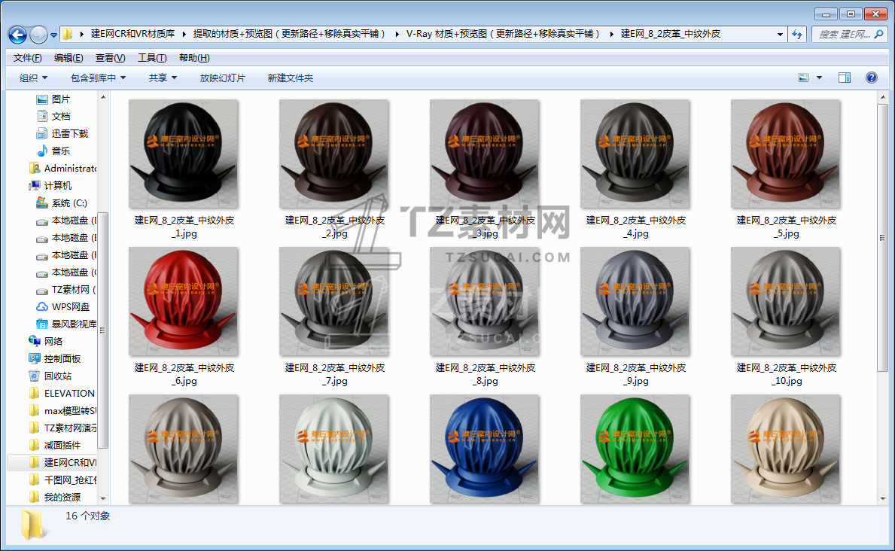Open the address bar history dropdown
Image resolution: width=895 pixels, height=551 pixels.
[781, 35]
